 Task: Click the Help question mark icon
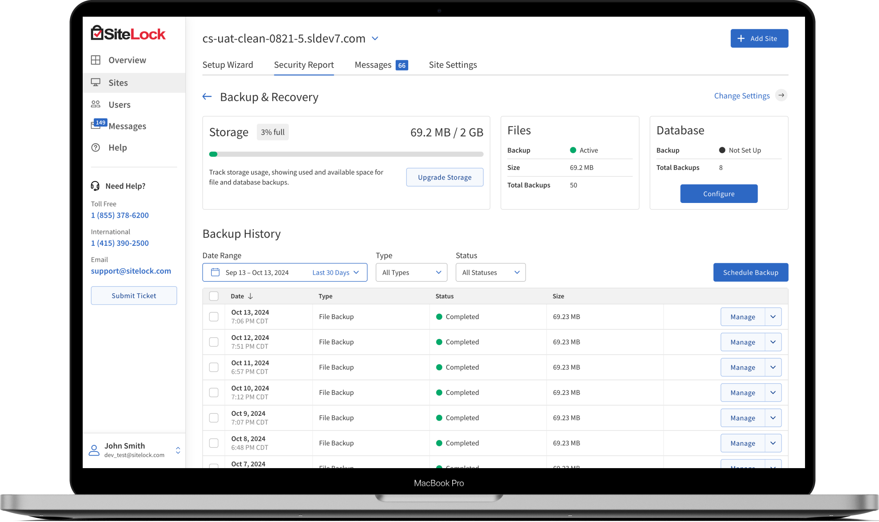(x=96, y=148)
